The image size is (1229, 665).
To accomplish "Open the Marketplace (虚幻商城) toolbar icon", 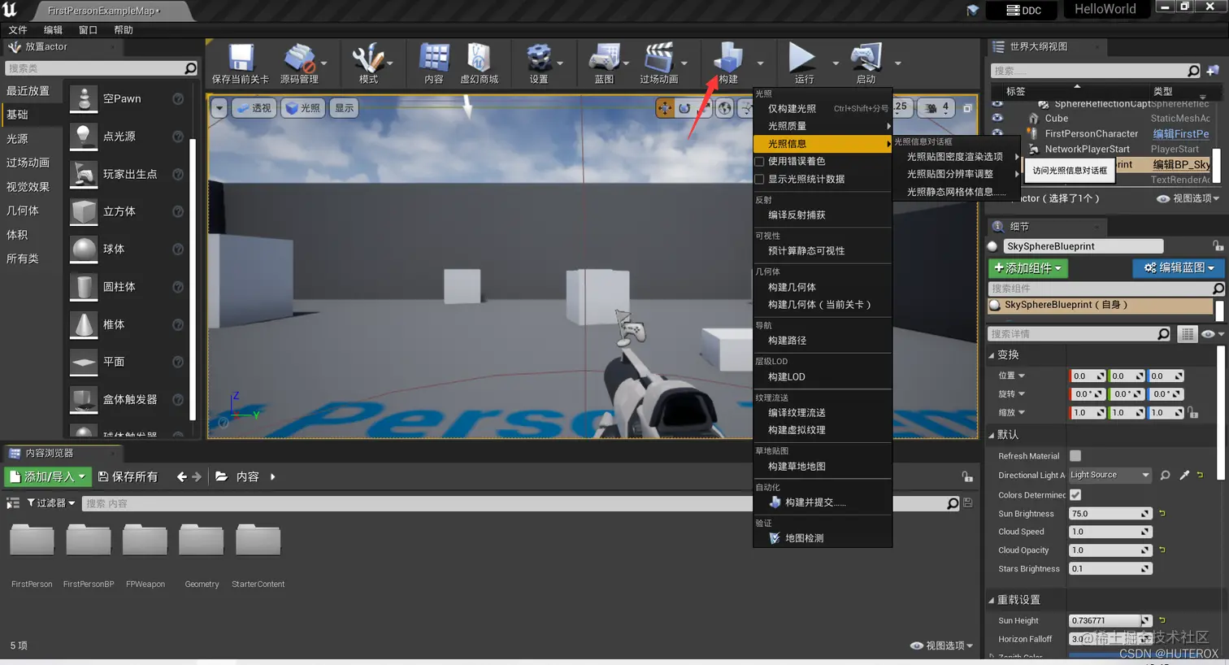I will coord(479,58).
